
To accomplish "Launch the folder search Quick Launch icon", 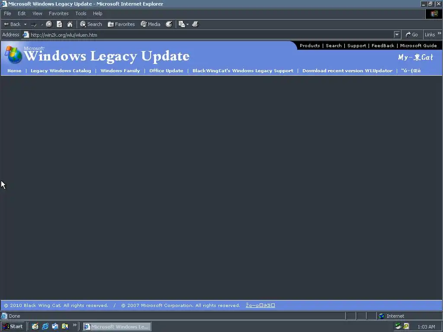I will (x=65, y=327).
